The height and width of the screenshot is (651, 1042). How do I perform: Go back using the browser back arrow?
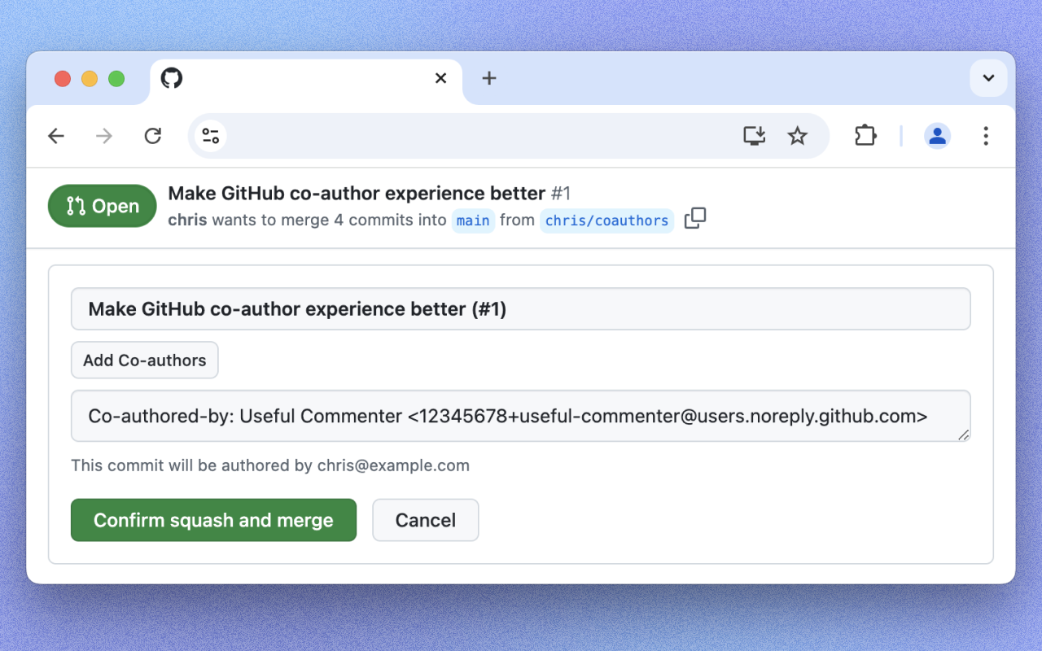(x=56, y=136)
